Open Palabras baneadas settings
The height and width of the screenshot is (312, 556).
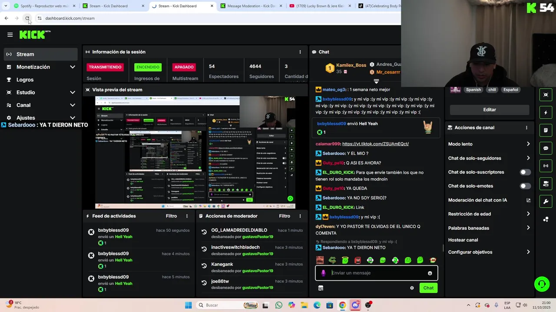[489, 228]
